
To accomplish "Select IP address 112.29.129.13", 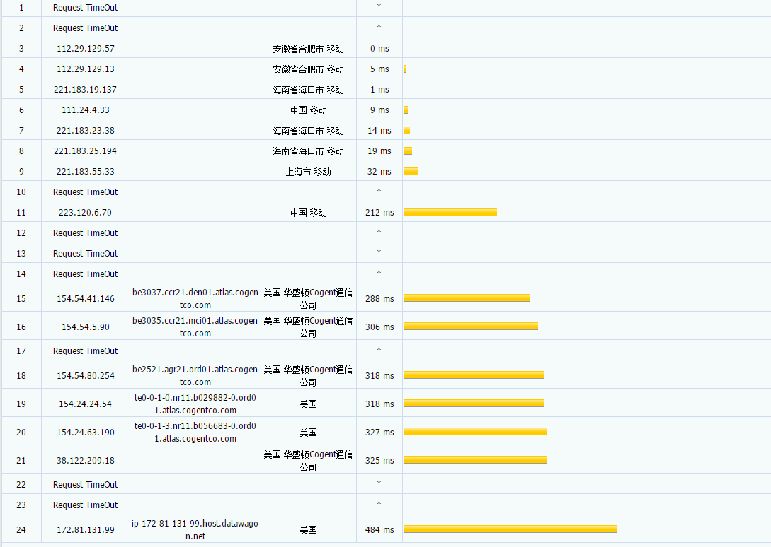I will 86,69.
